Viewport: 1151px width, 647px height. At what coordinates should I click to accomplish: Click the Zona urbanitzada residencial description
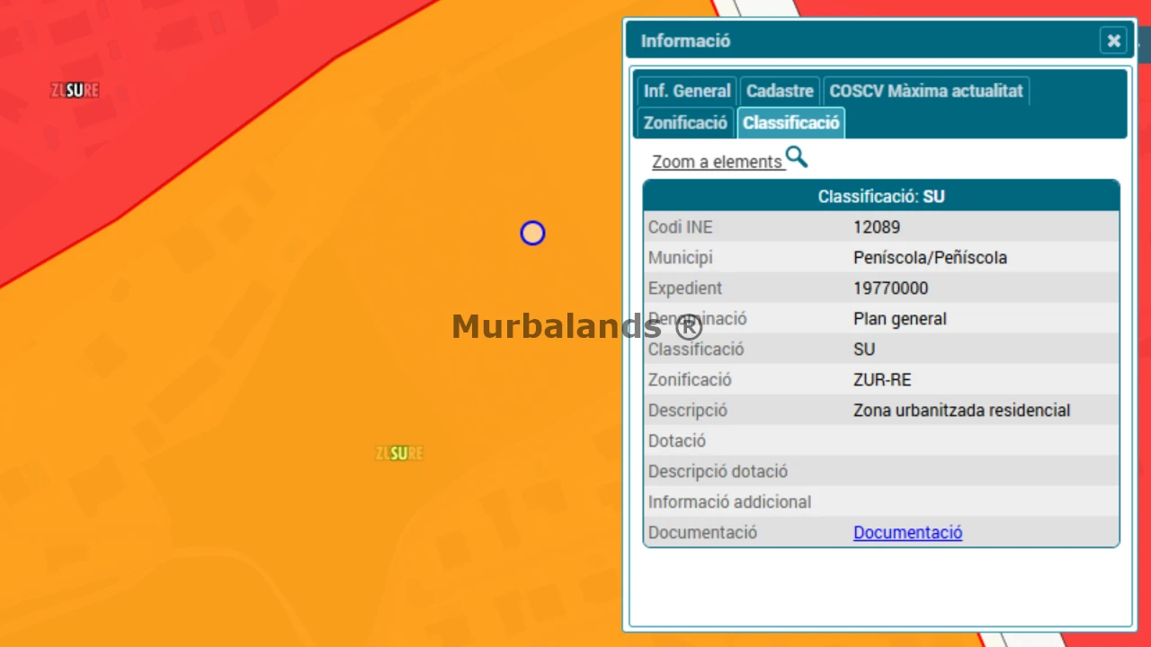click(x=961, y=411)
